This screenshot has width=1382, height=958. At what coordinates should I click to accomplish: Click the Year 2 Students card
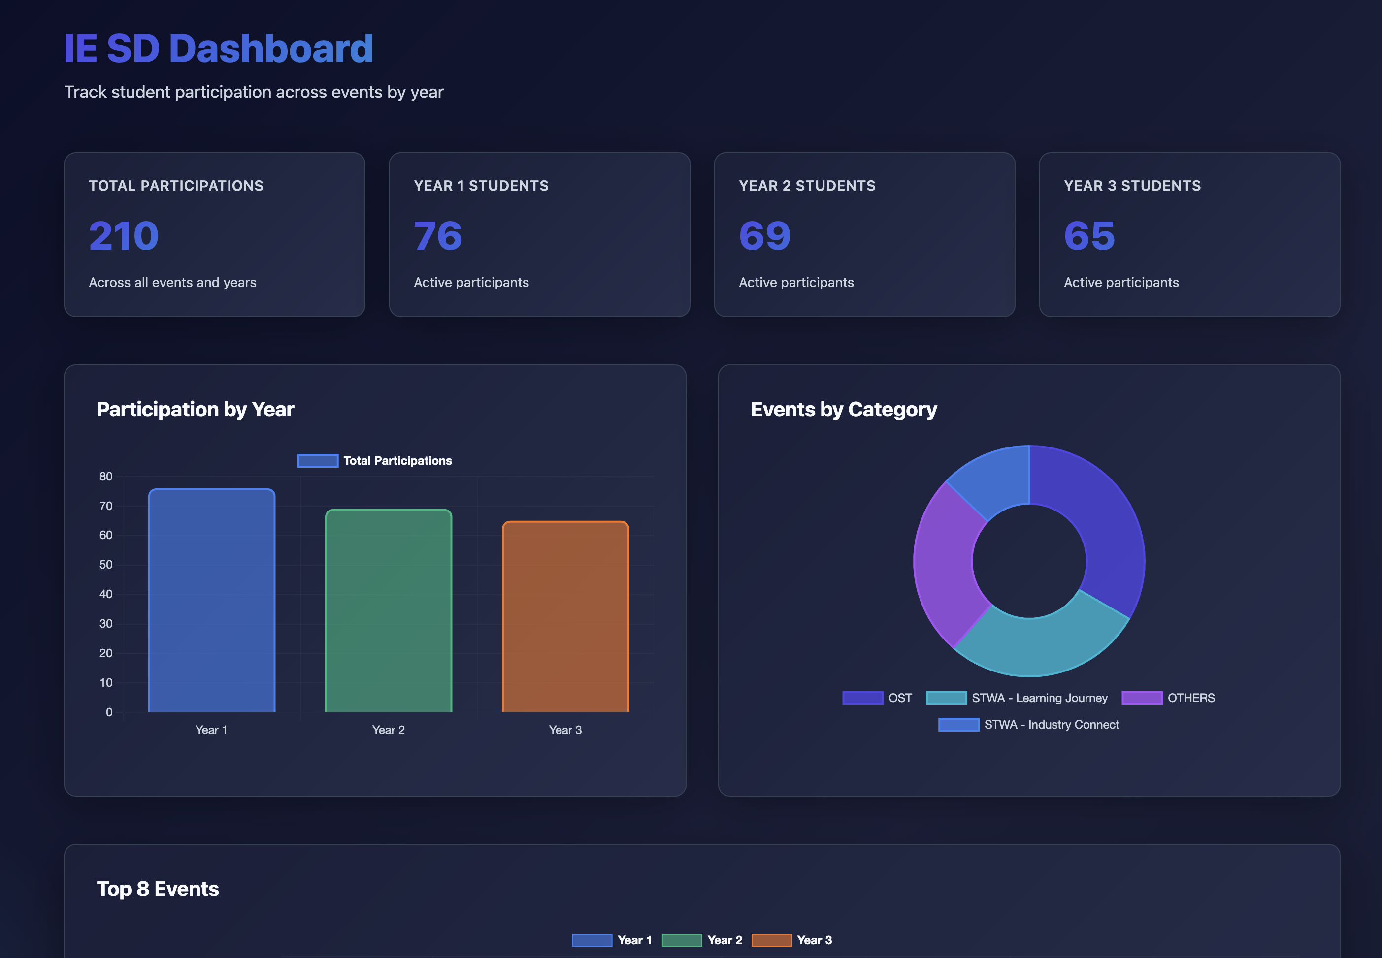(864, 234)
